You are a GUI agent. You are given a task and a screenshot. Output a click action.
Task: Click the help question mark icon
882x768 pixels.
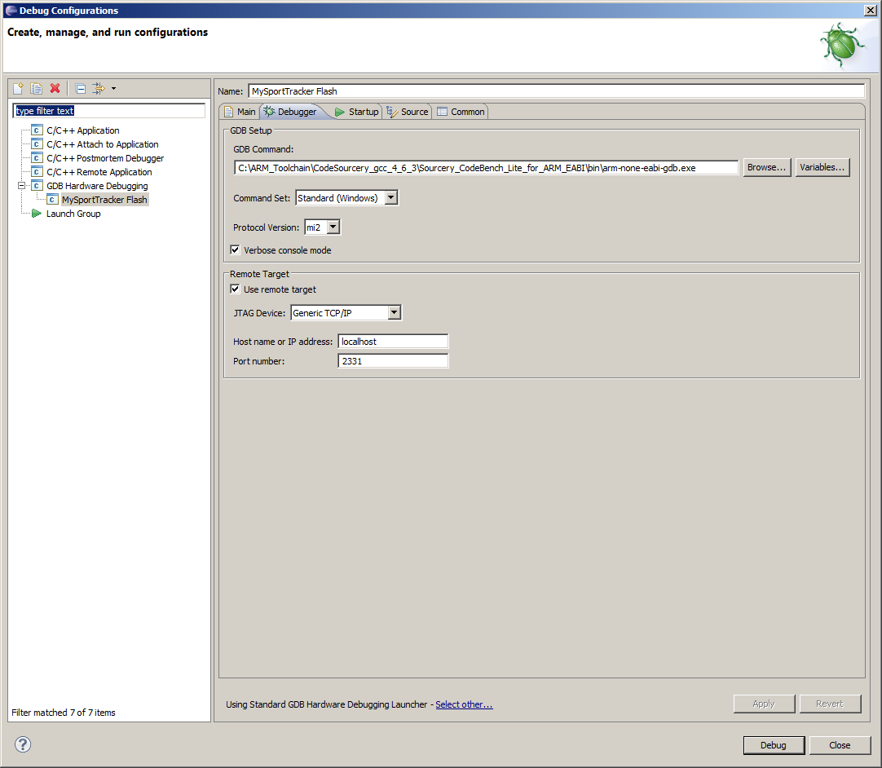[22, 744]
